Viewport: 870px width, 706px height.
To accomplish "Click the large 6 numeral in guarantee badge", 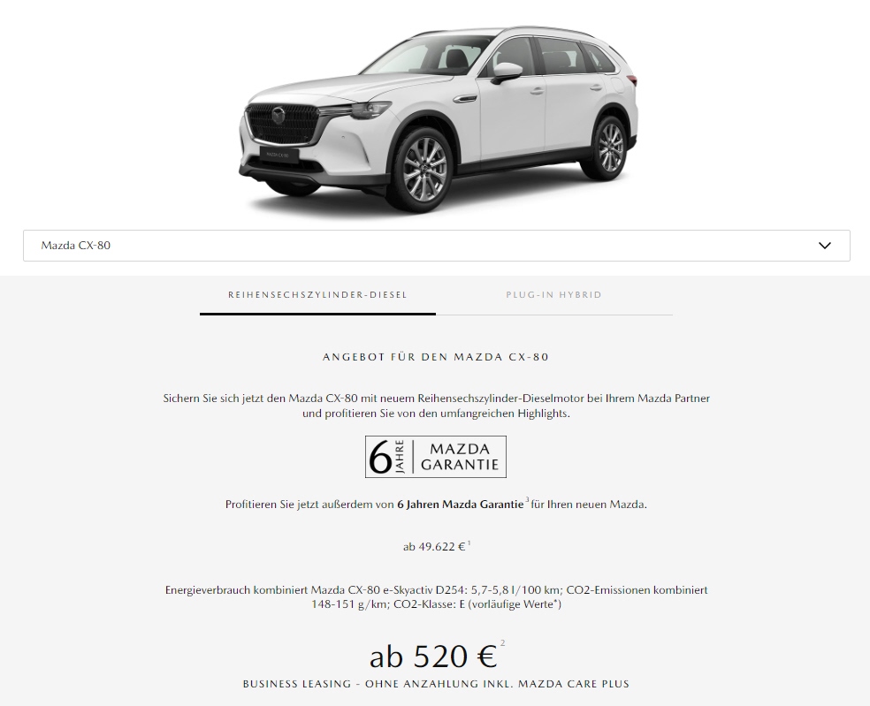I will [380, 458].
